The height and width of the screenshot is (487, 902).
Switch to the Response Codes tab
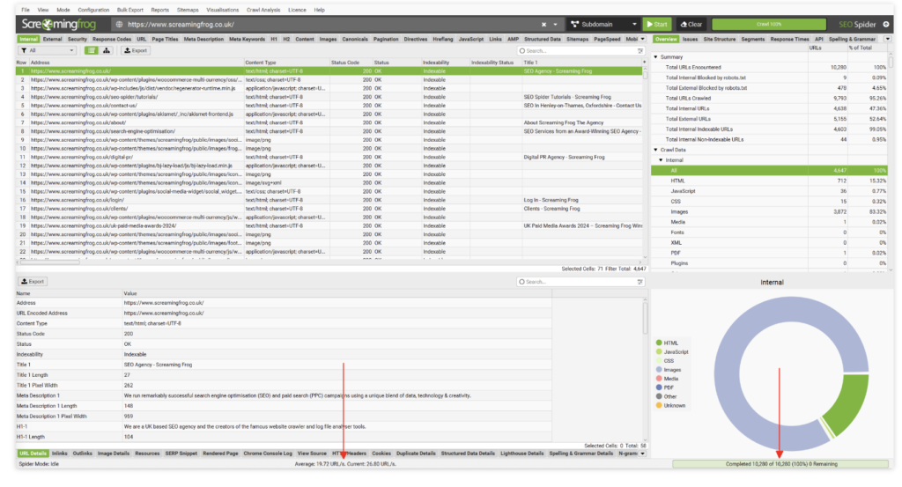click(x=112, y=39)
